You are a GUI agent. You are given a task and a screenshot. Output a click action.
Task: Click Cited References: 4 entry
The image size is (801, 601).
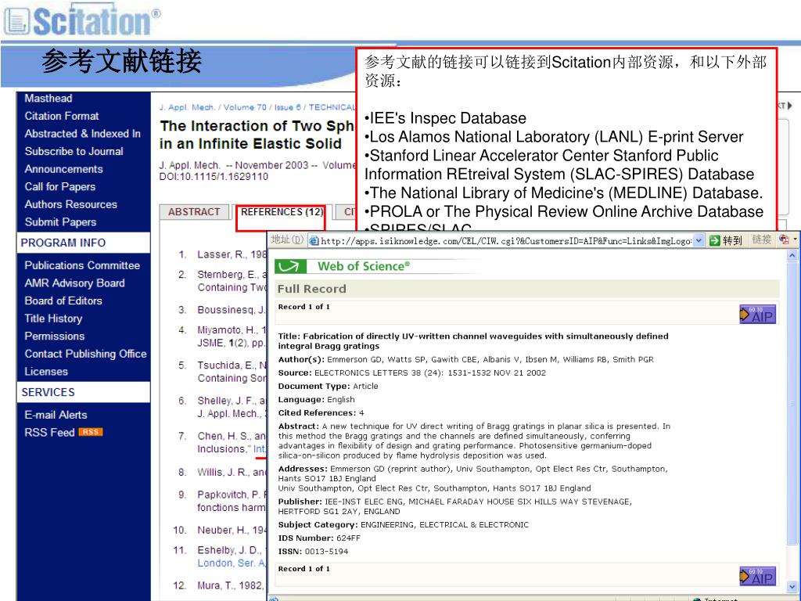point(321,413)
